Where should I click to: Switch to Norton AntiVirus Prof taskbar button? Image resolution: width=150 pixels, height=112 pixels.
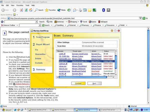tap(39, 110)
